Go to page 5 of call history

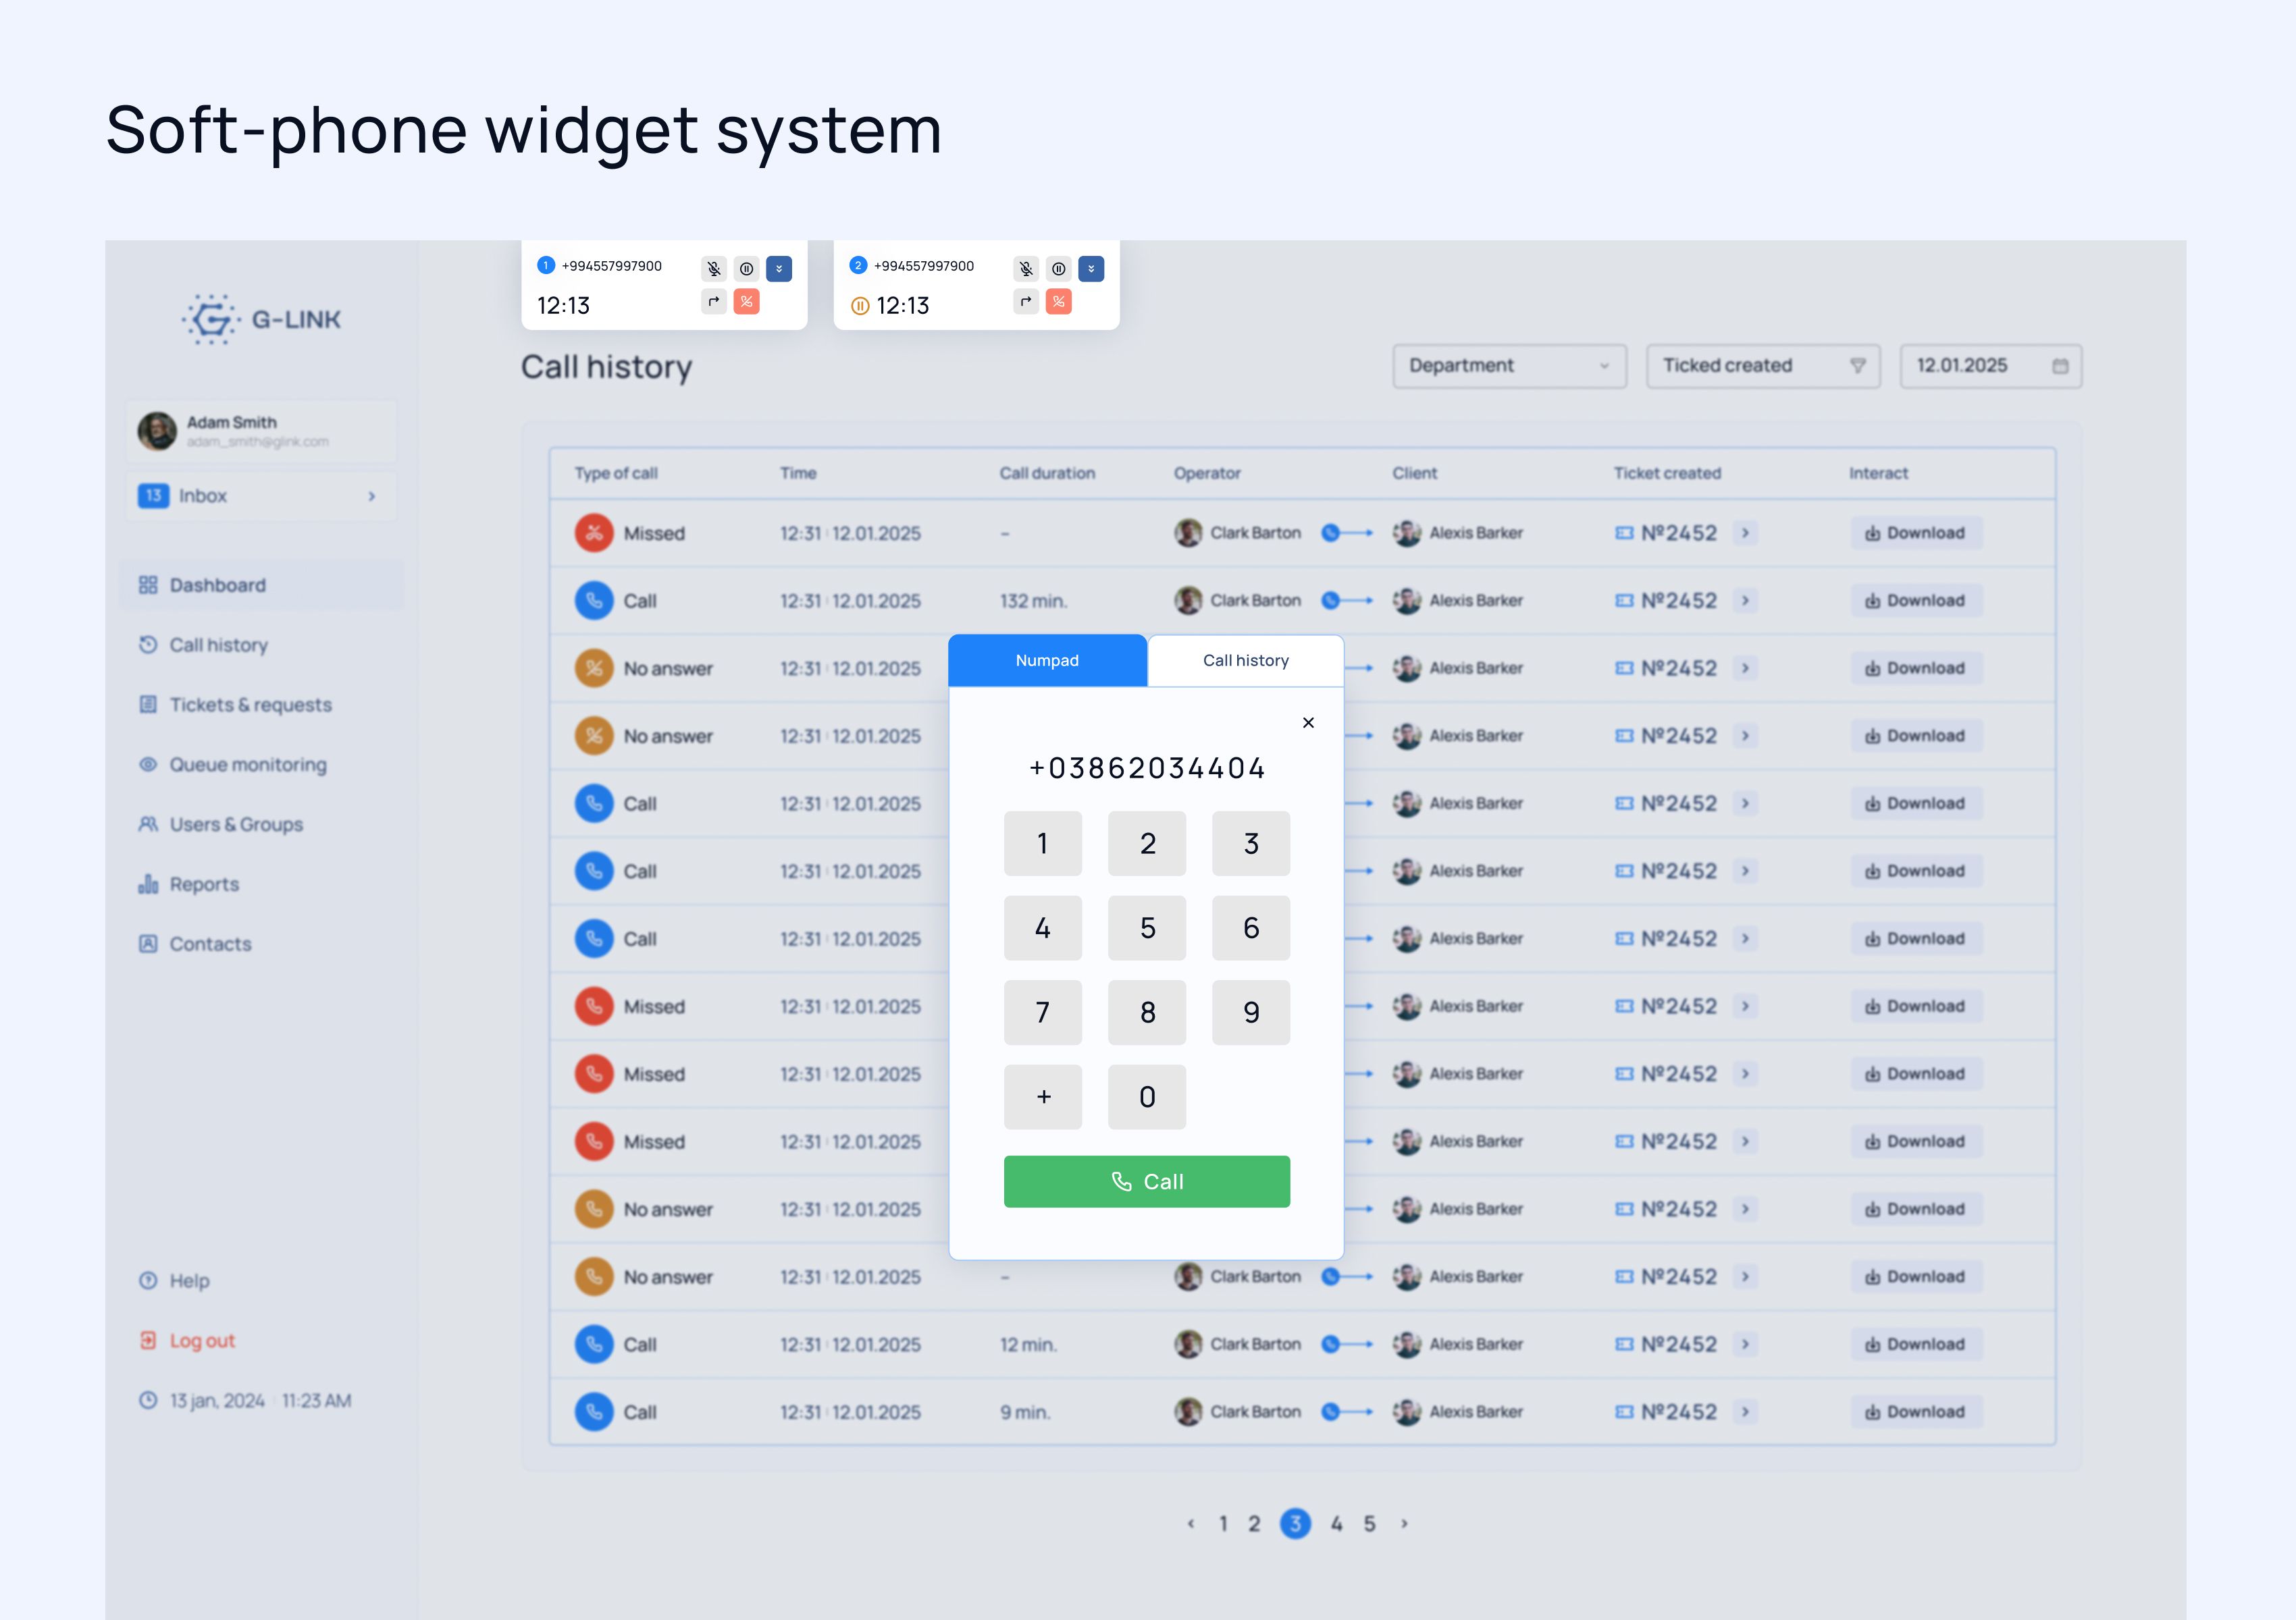(x=1369, y=1523)
